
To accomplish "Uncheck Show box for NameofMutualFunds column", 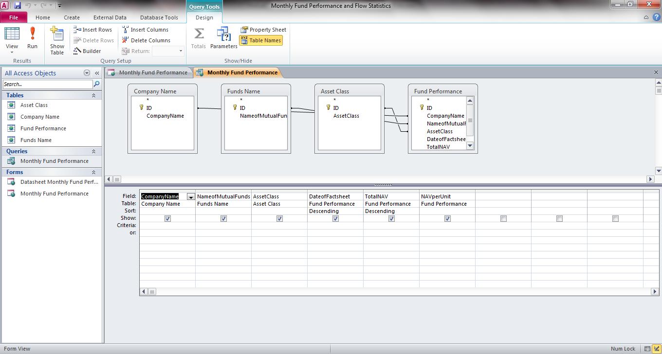I will point(223,218).
